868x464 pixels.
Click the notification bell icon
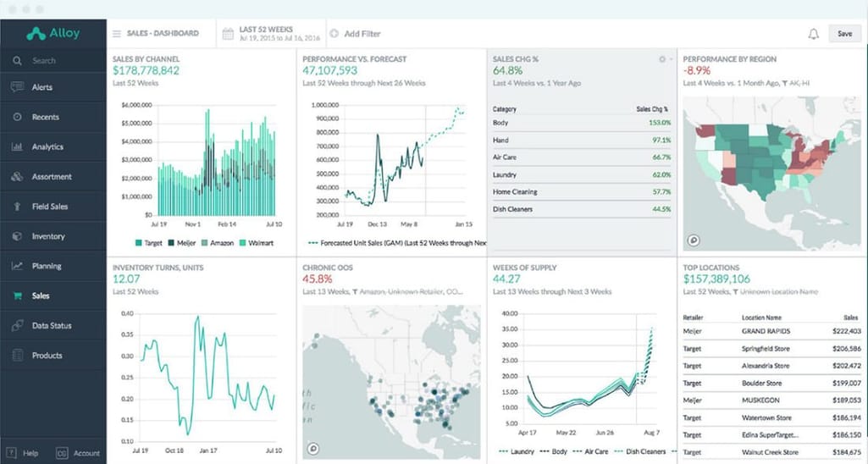pos(813,34)
